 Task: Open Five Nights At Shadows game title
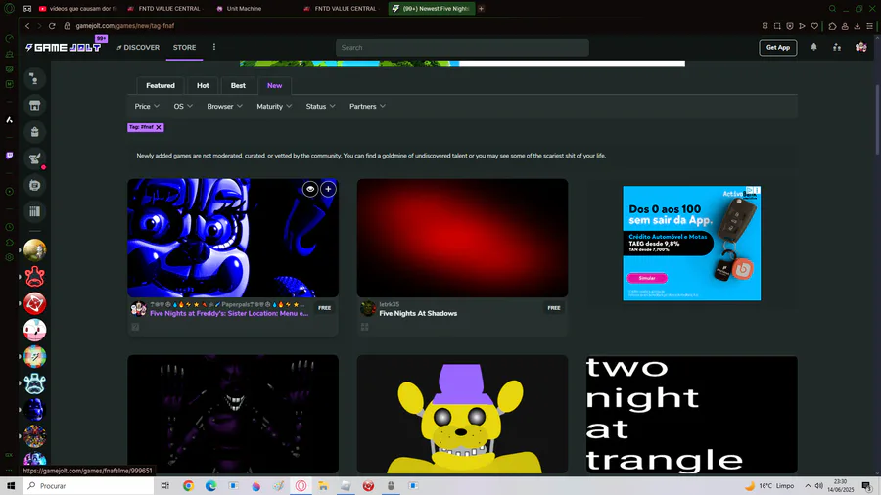click(x=418, y=313)
